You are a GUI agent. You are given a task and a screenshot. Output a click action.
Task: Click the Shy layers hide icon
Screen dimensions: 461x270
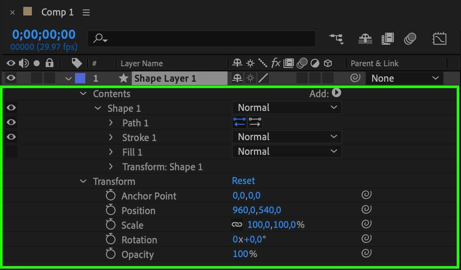[x=365, y=39]
